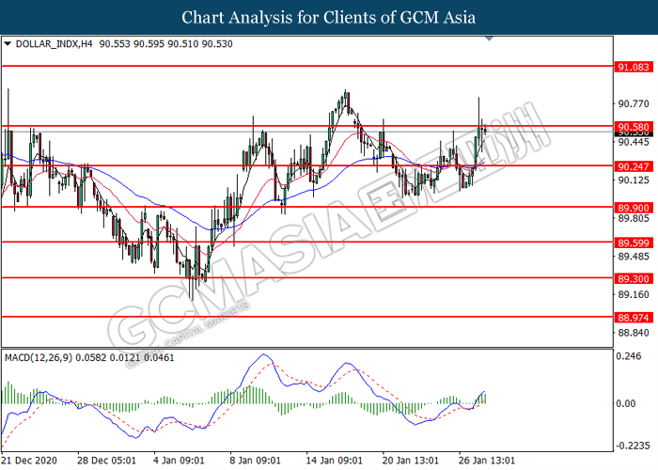Viewport: 658px width, 470px height.
Task: Click the 21 Dec 2020 date label
Action: pos(29,461)
